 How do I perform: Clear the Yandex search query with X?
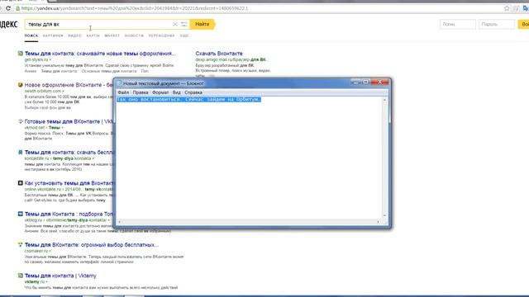(x=174, y=24)
